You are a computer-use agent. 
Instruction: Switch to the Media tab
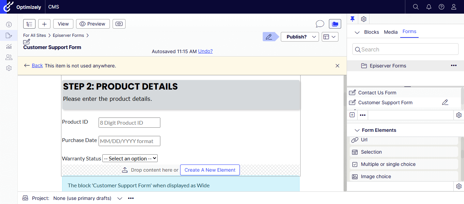[391, 32]
